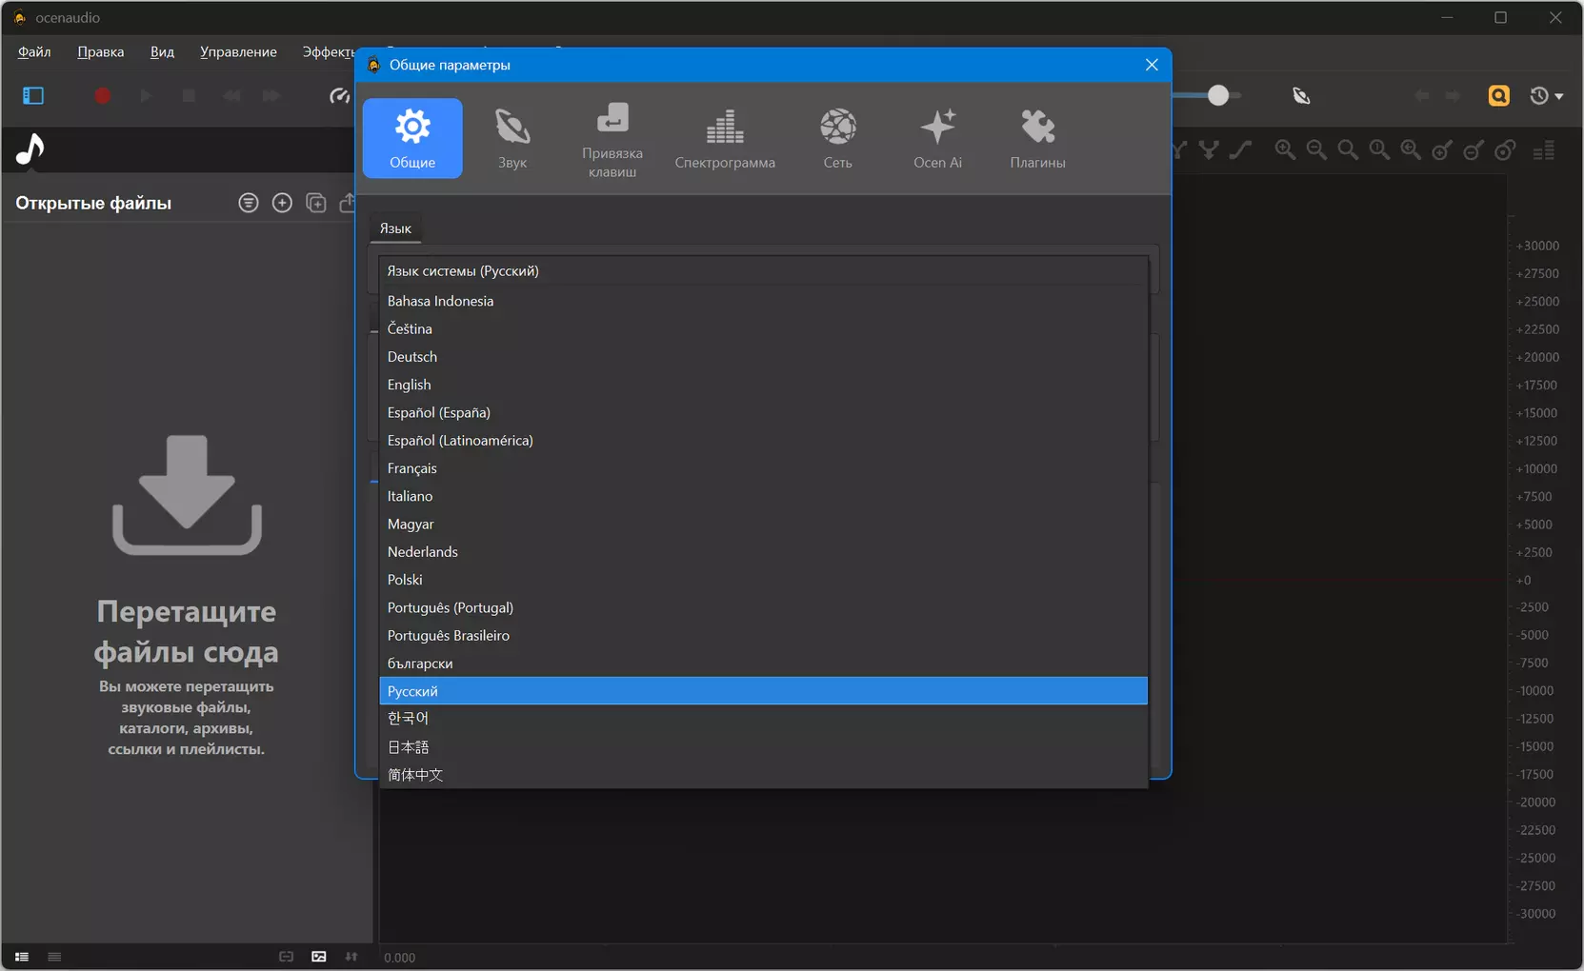1584x971 pixels.
Task: Open the Ocen Ai settings tab
Action: pos(938,138)
